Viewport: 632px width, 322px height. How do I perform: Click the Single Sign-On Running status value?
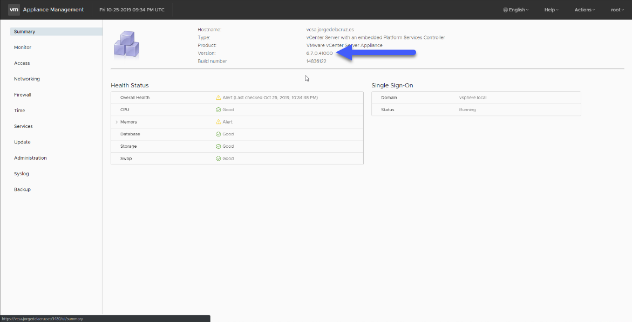467,109
